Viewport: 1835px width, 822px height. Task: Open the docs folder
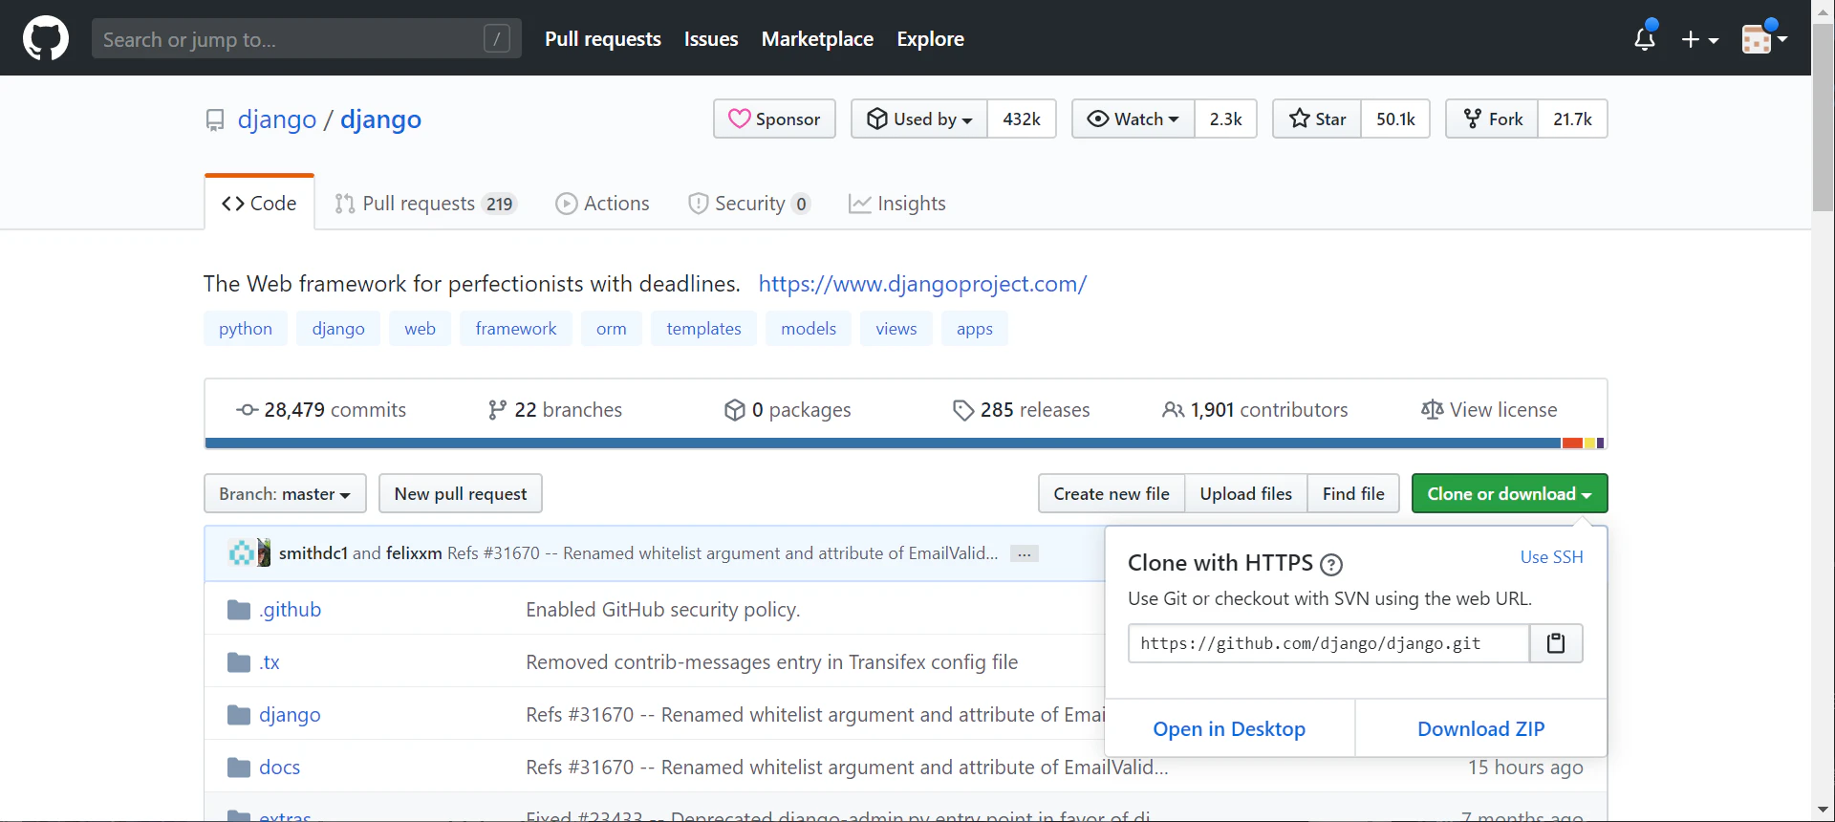[x=279, y=768]
